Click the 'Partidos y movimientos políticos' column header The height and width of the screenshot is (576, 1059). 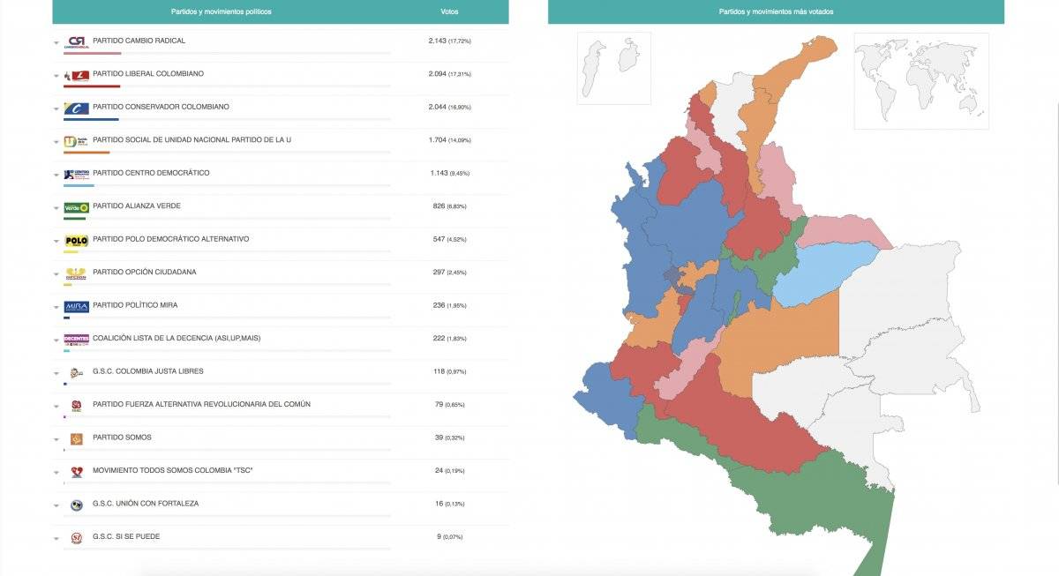222,11
